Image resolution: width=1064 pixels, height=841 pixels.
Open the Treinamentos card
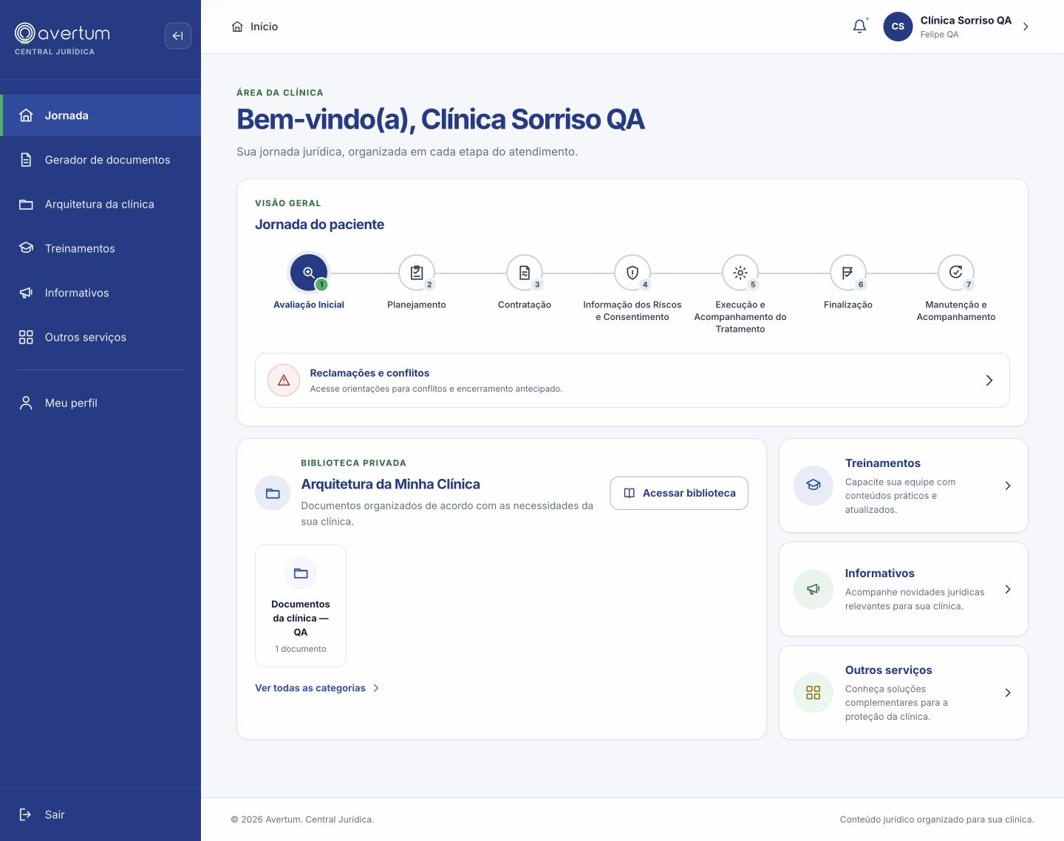[904, 486]
